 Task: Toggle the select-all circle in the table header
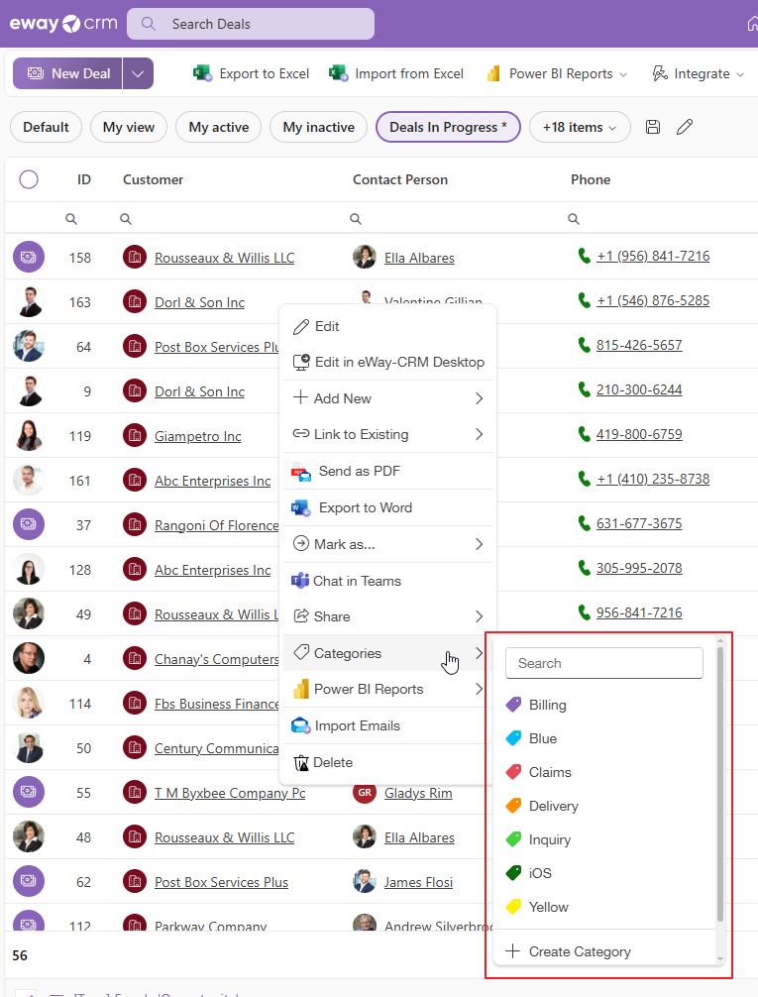tap(29, 179)
